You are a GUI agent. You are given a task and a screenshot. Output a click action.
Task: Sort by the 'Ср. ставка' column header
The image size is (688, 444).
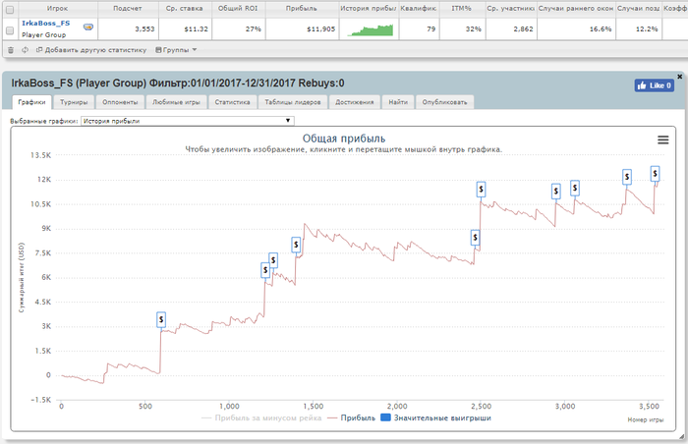click(x=185, y=8)
